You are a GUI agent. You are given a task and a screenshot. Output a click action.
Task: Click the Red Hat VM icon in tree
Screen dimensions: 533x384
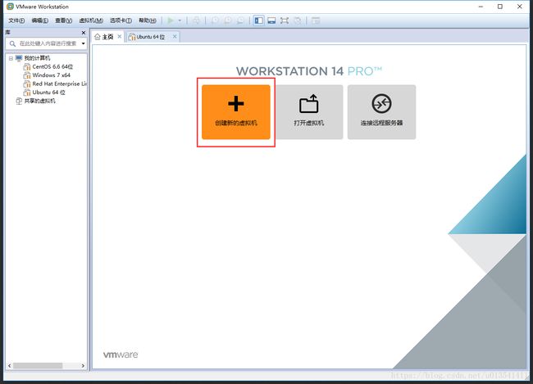[x=27, y=84]
